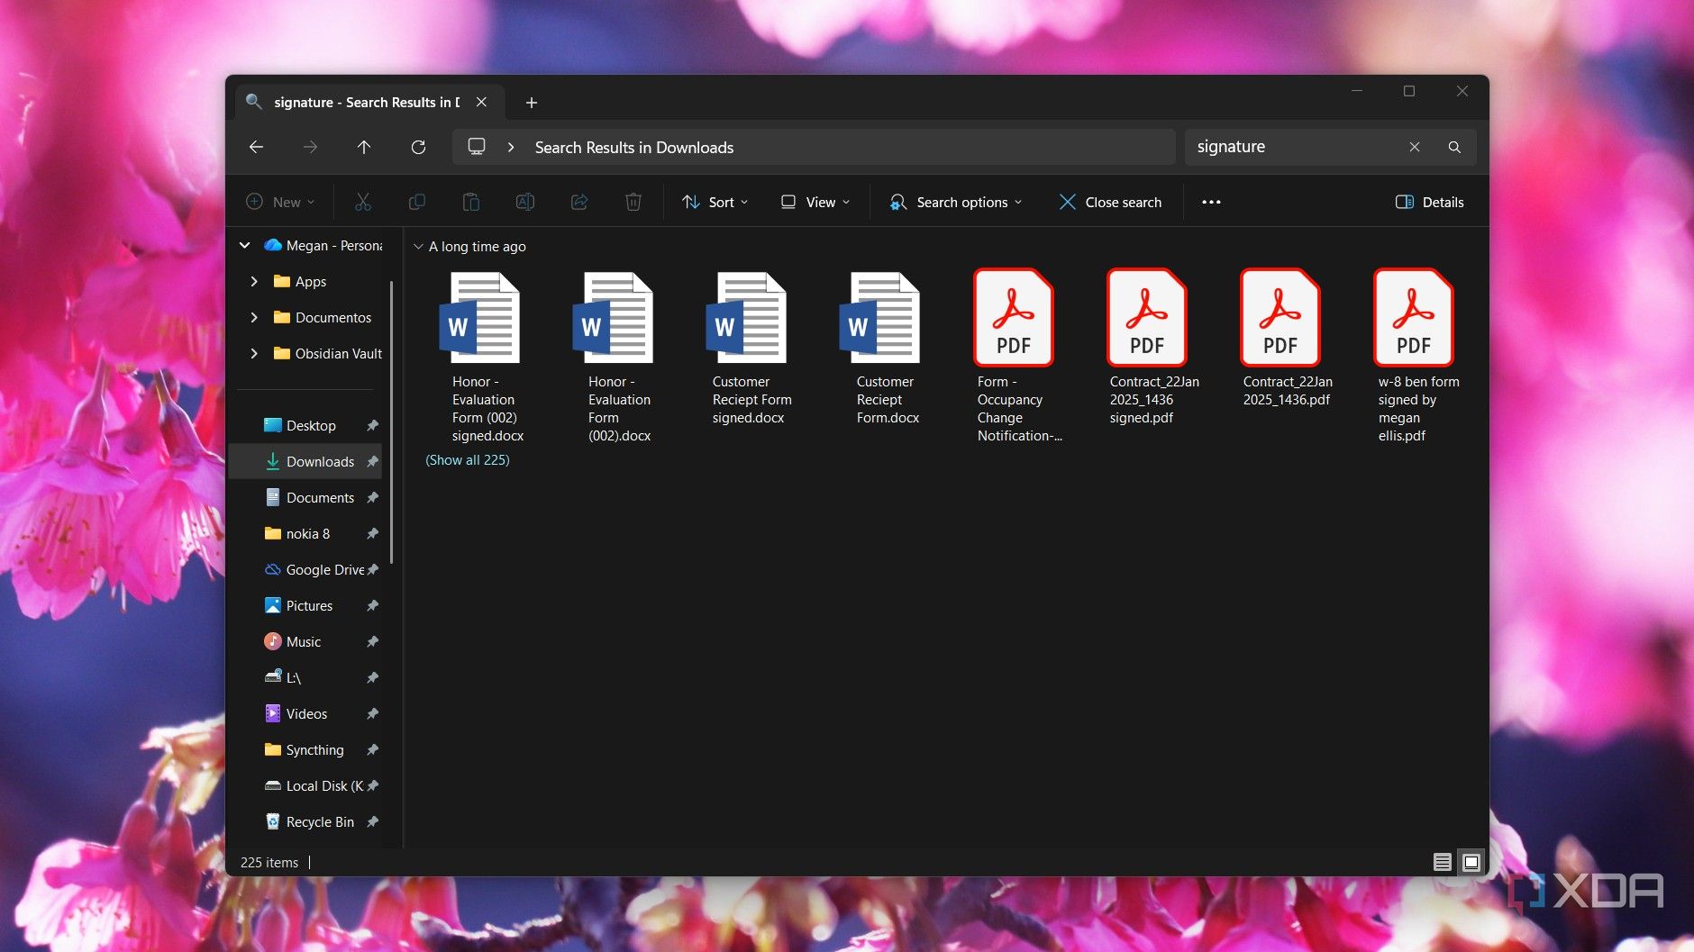Select Contract_22Jan2025_1436 signed.pdf
Screen dimensions: 1694x952
[x=1150, y=349]
